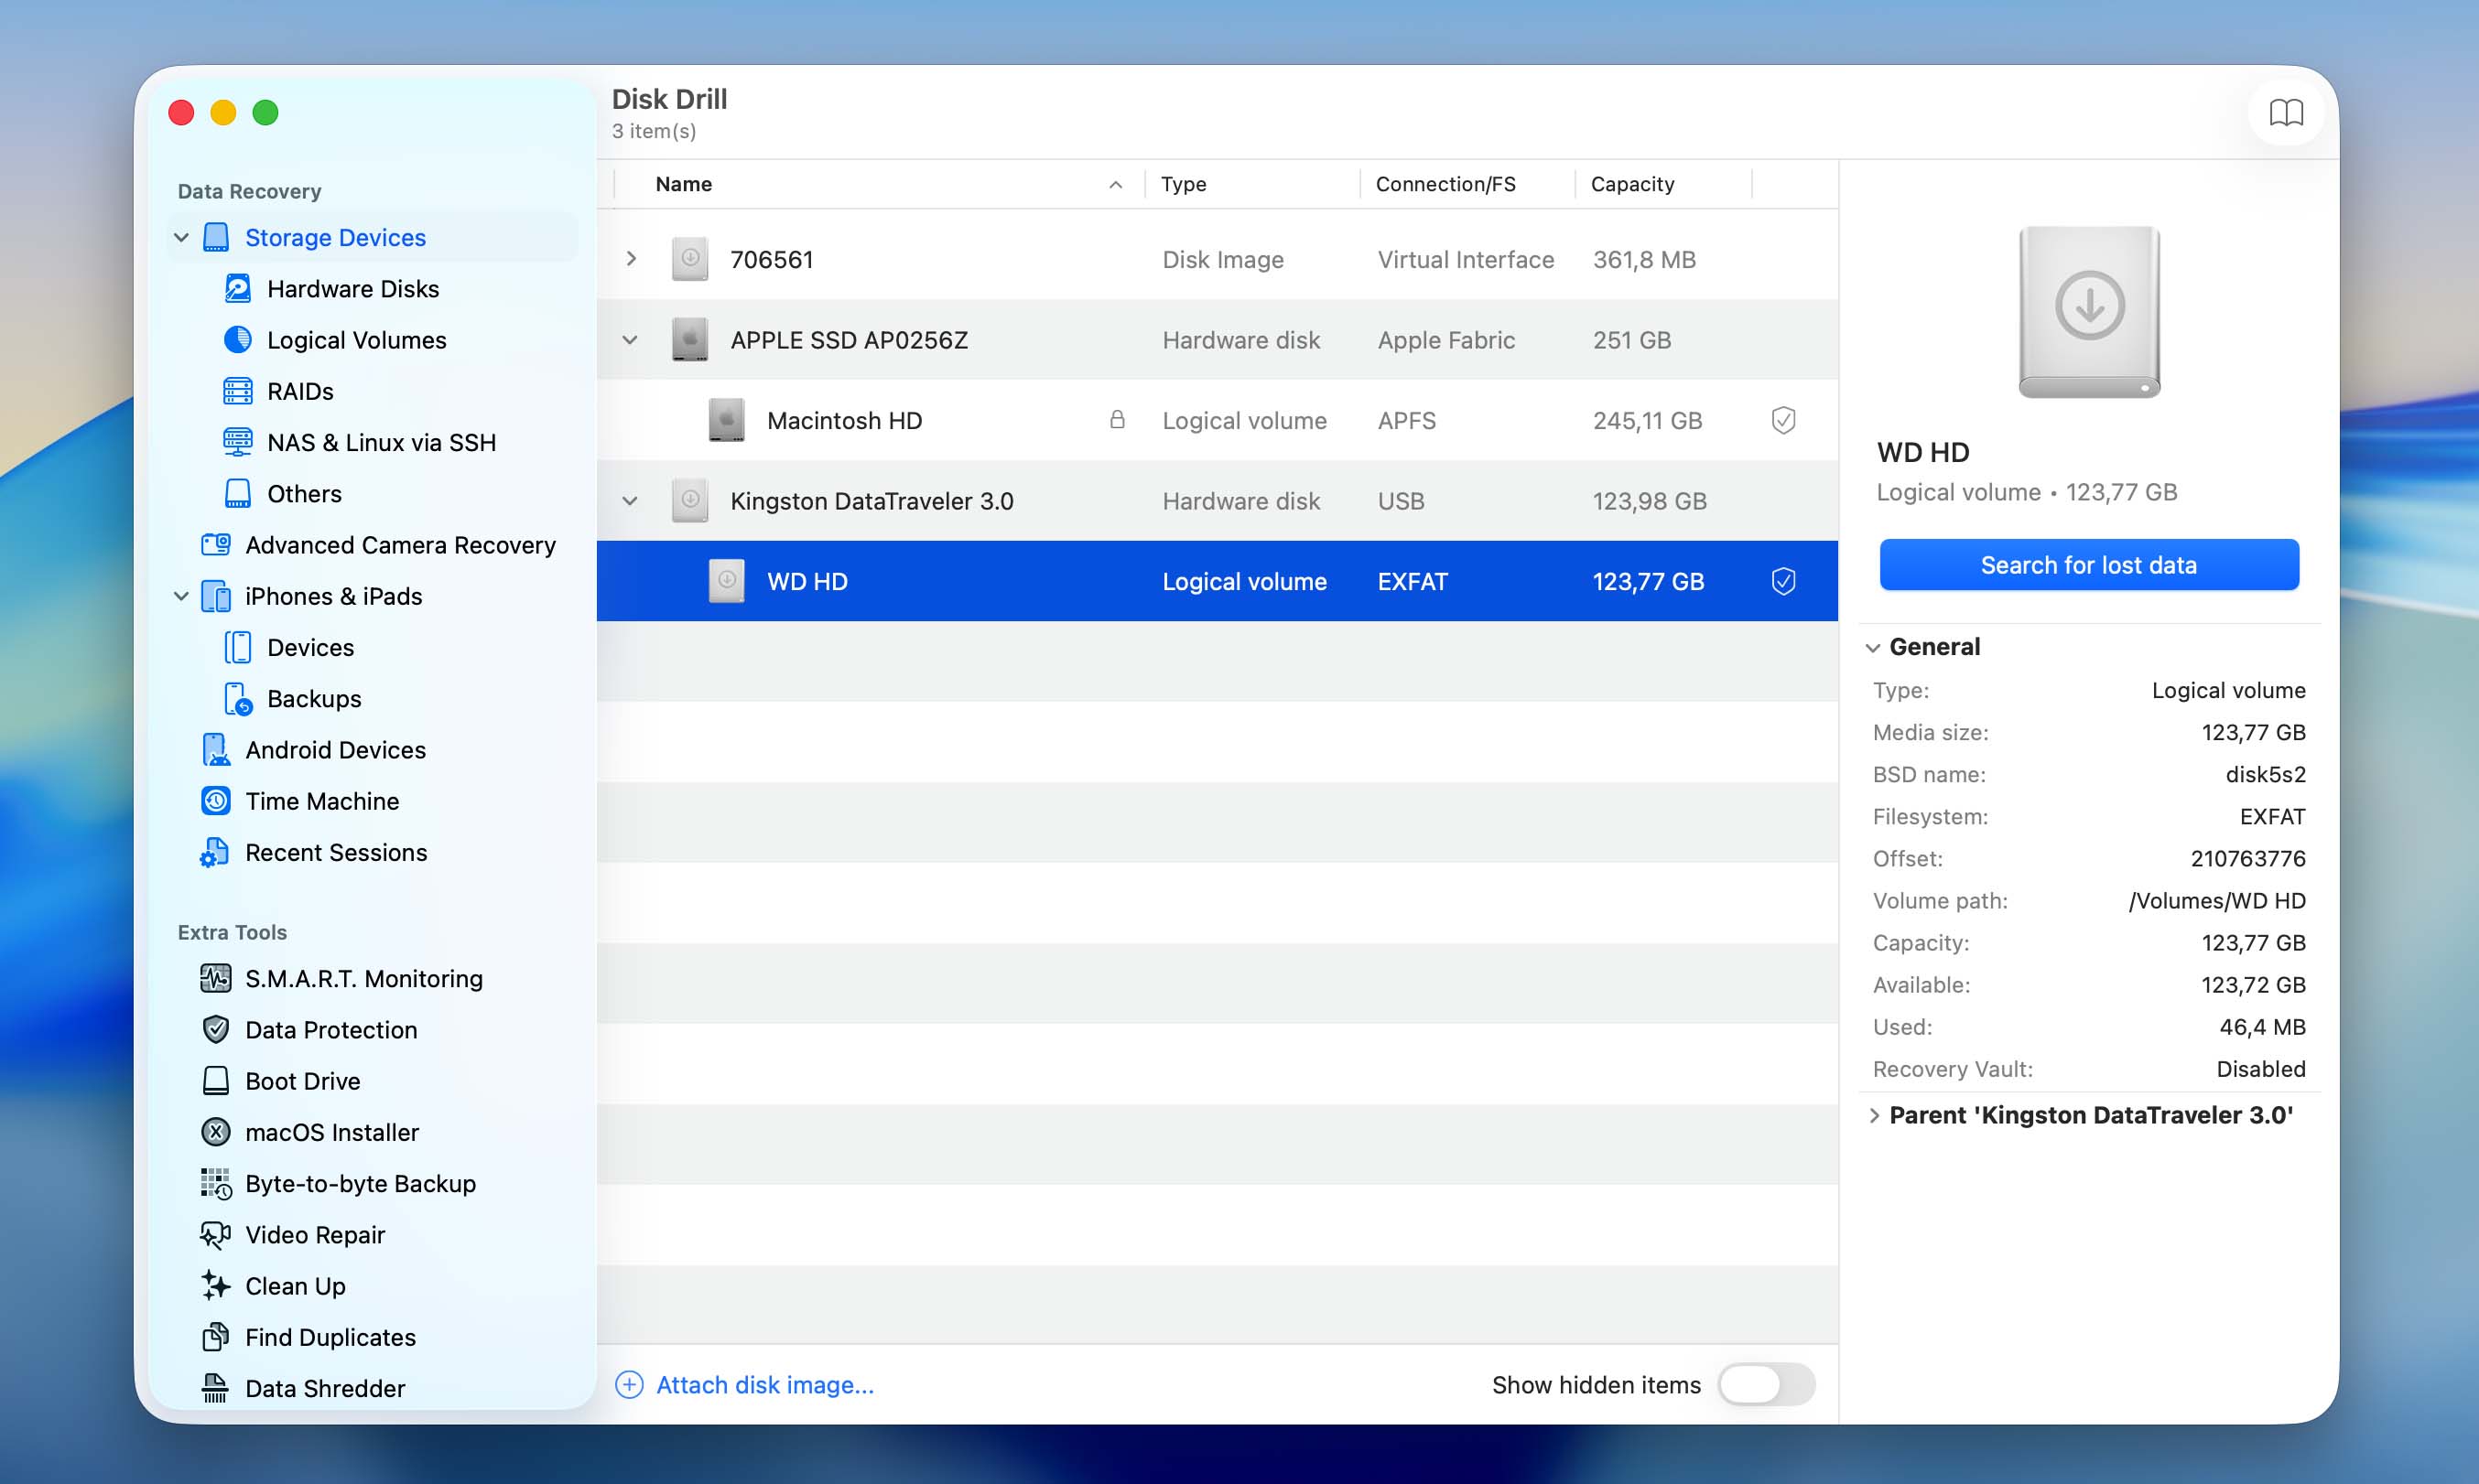Image resolution: width=2479 pixels, height=1484 pixels.
Task: Select the Macintosh HD volume row
Action: coord(1217,420)
